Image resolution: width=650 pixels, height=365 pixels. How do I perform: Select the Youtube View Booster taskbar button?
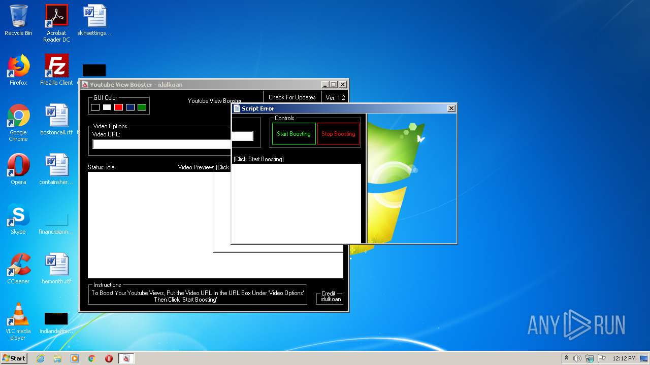pyautogui.click(x=126, y=358)
